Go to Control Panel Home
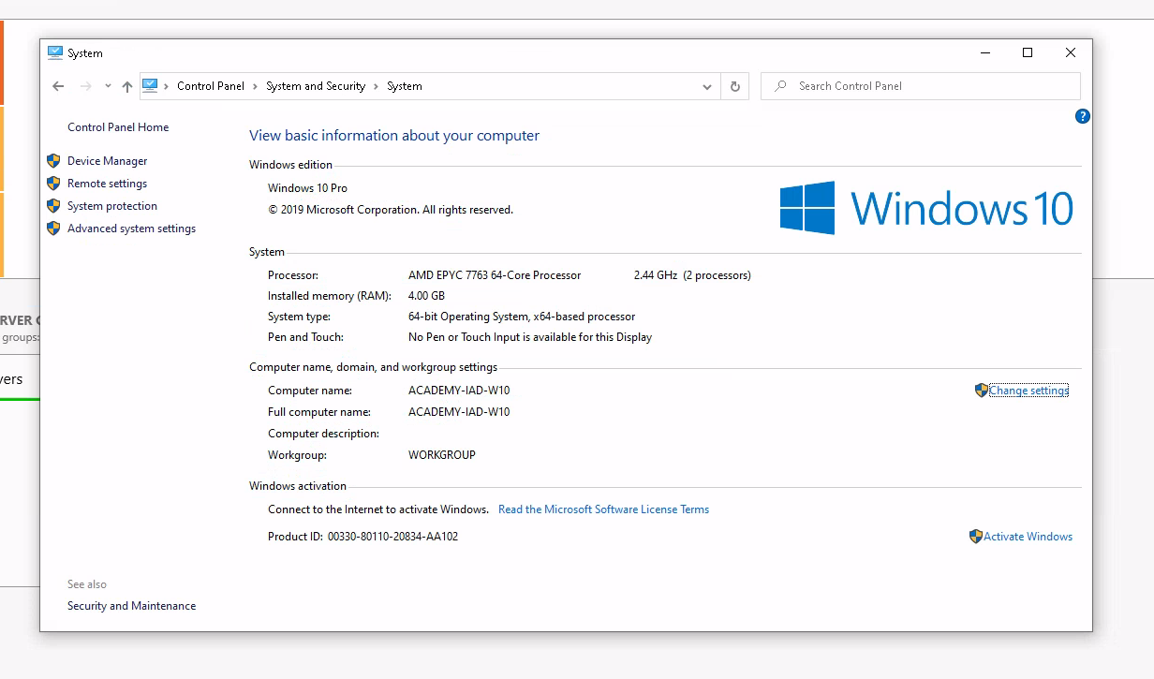Image resolution: width=1154 pixels, height=679 pixels. [118, 127]
